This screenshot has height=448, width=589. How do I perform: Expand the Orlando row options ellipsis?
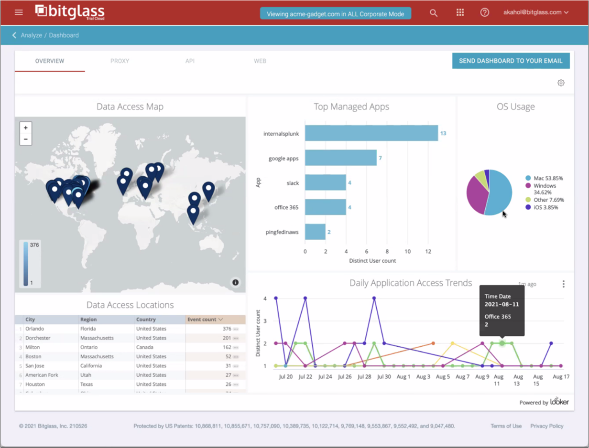click(236, 329)
